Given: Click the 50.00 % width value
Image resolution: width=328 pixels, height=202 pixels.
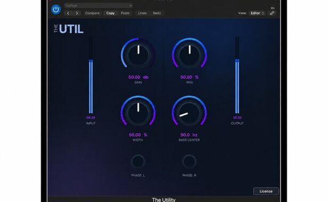Looking at the screenshot, I should coord(138,135).
